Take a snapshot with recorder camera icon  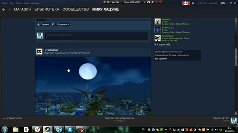[x=148, y=2]
